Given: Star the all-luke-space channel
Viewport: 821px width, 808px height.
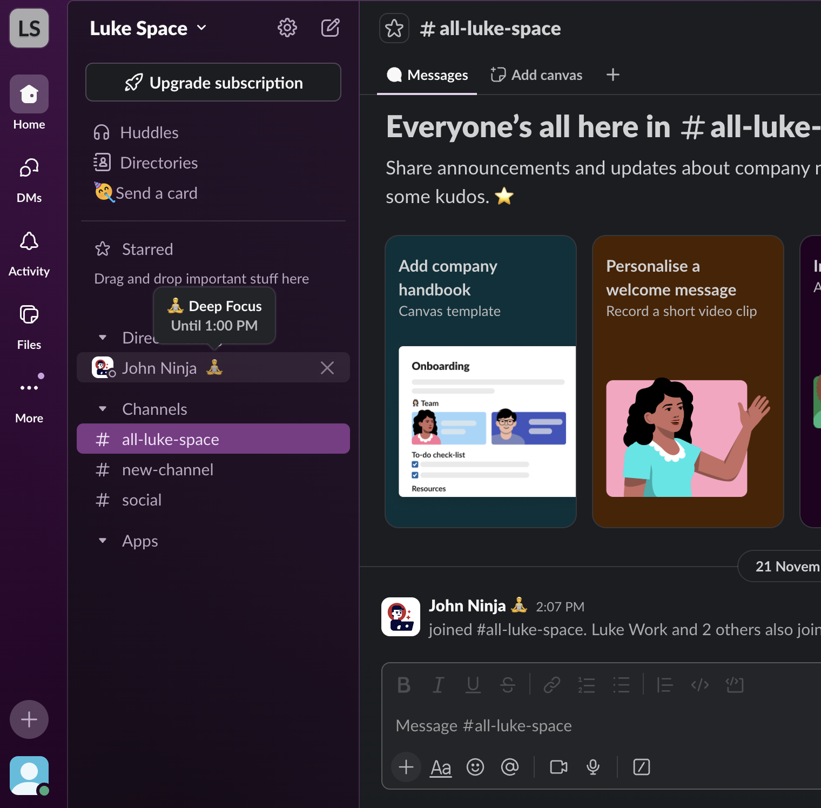Looking at the screenshot, I should click(394, 28).
